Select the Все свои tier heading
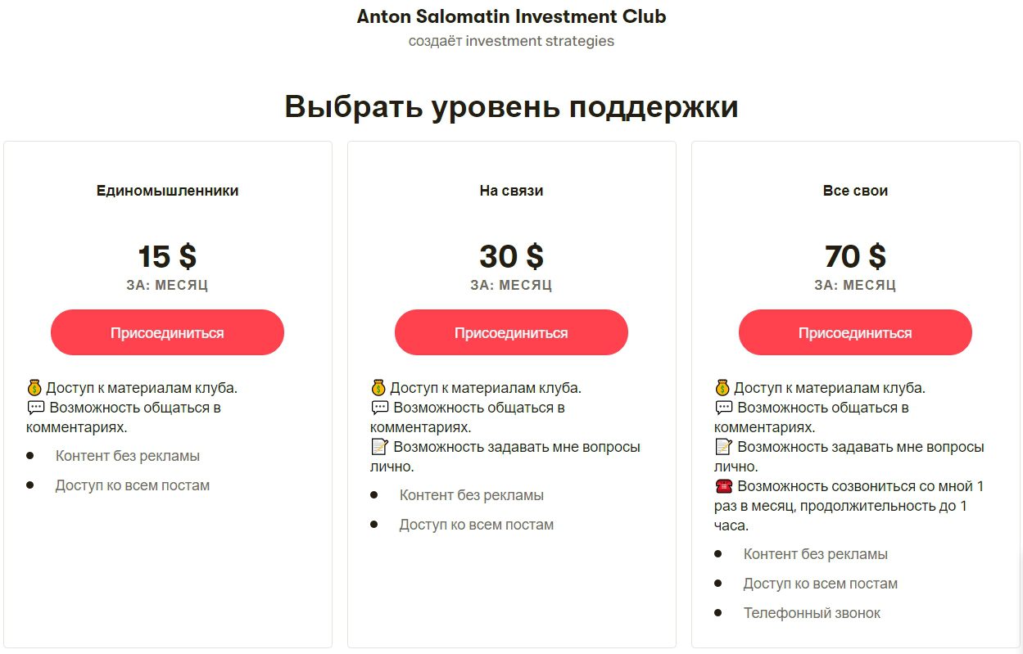The height and width of the screenshot is (654, 1023). (855, 191)
